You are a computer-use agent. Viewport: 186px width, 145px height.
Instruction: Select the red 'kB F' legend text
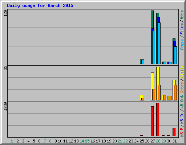point(182,132)
